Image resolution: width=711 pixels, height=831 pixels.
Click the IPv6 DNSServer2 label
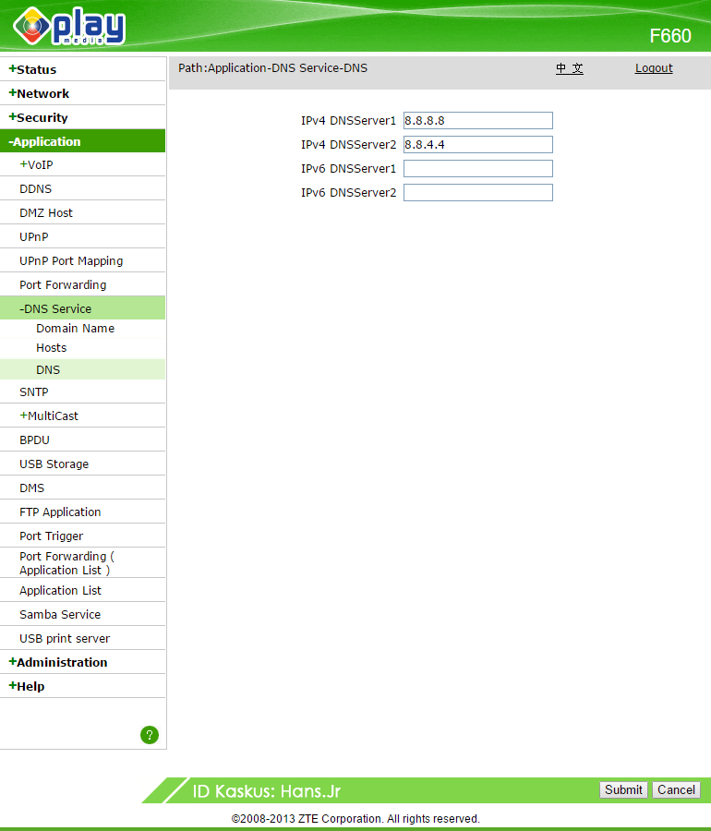coord(349,192)
